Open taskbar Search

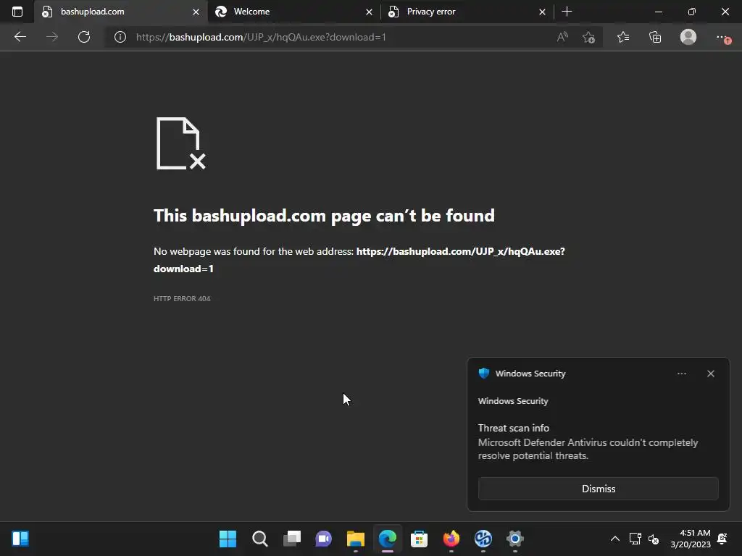click(260, 539)
